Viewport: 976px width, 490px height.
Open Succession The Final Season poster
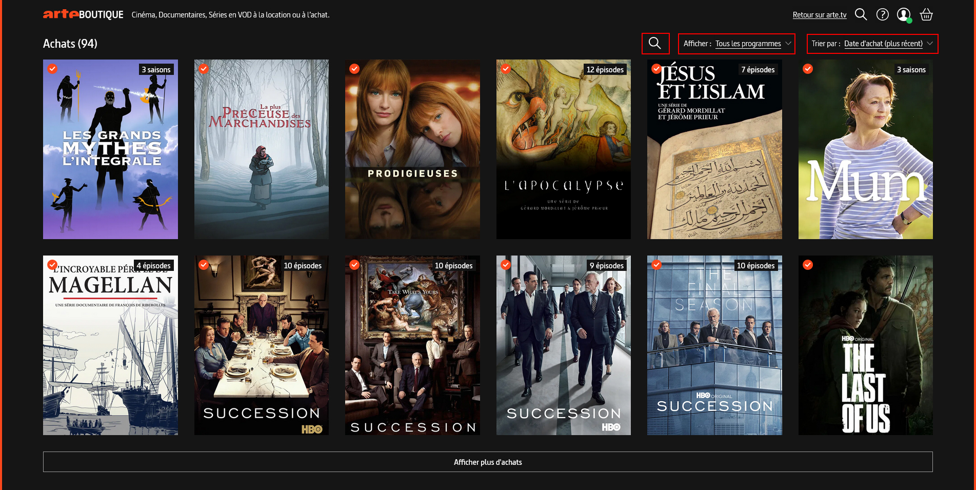[x=714, y=345]
